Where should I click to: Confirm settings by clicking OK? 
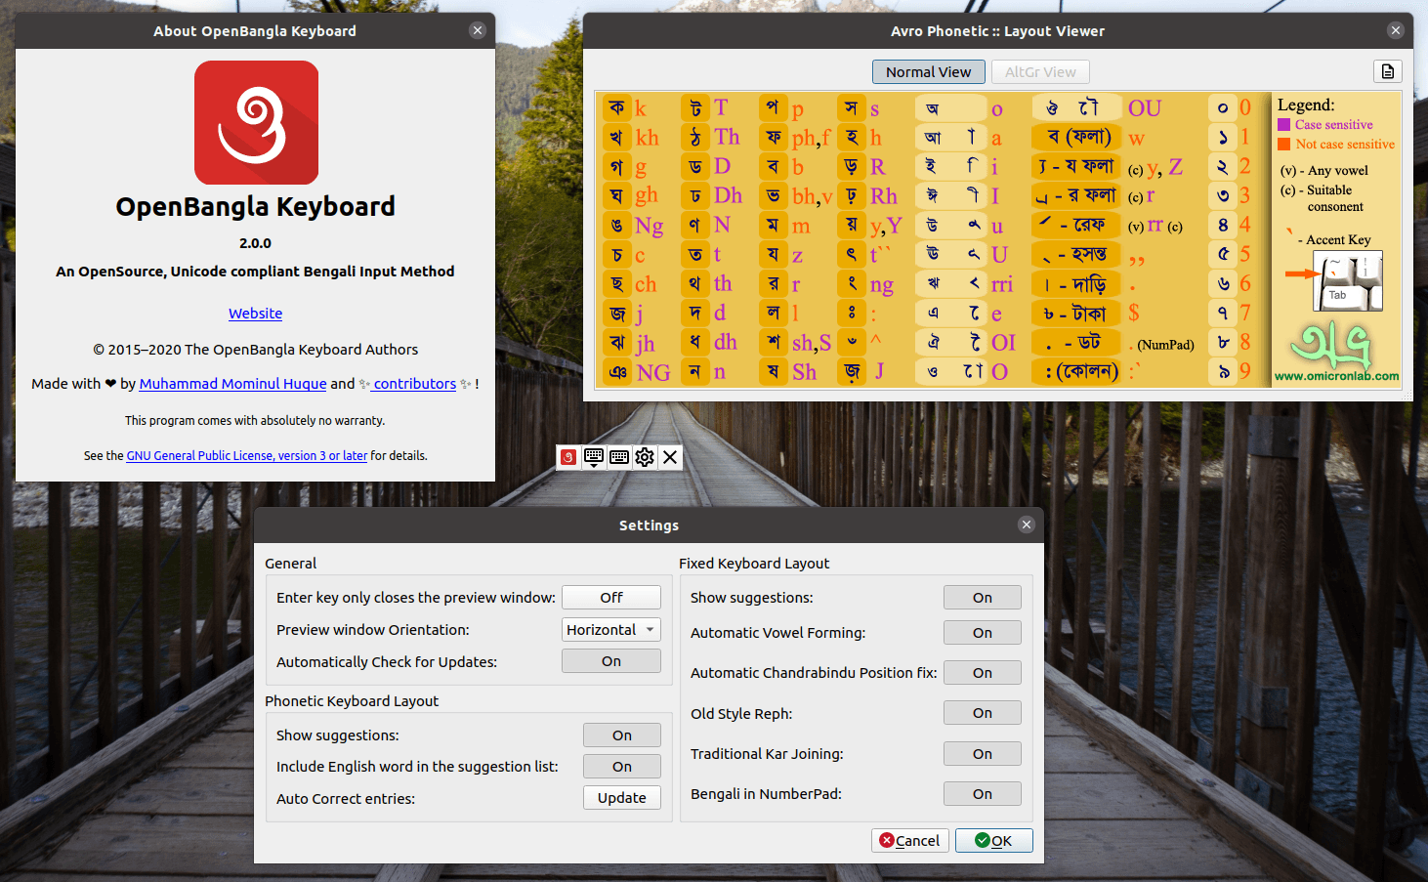[993, 840]
